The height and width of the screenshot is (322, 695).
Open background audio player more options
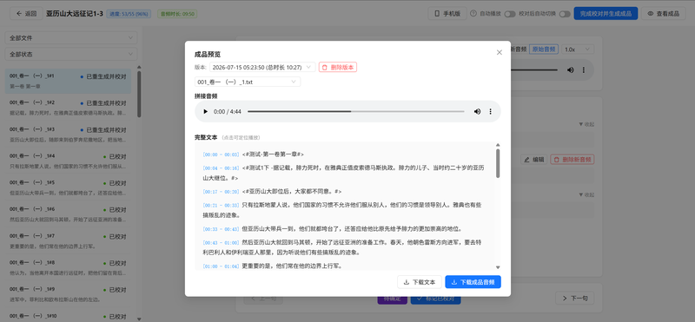click(584, 70)
